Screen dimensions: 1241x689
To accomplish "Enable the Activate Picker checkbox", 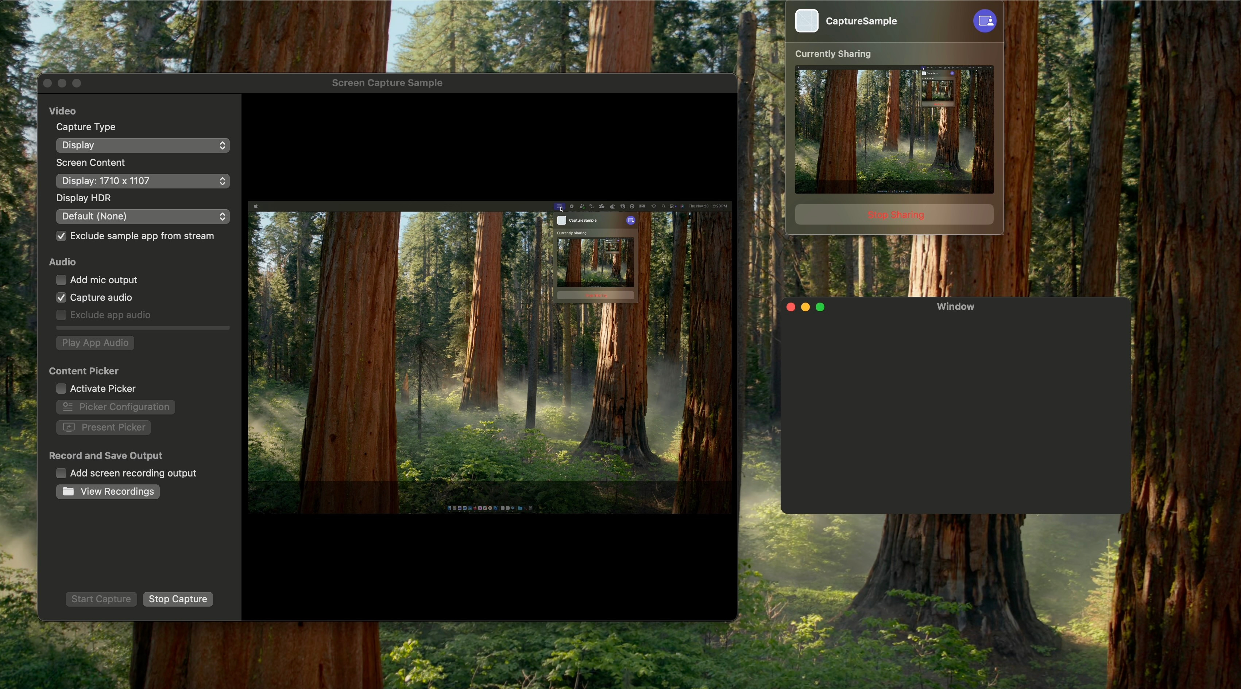I will pos(61,389).
